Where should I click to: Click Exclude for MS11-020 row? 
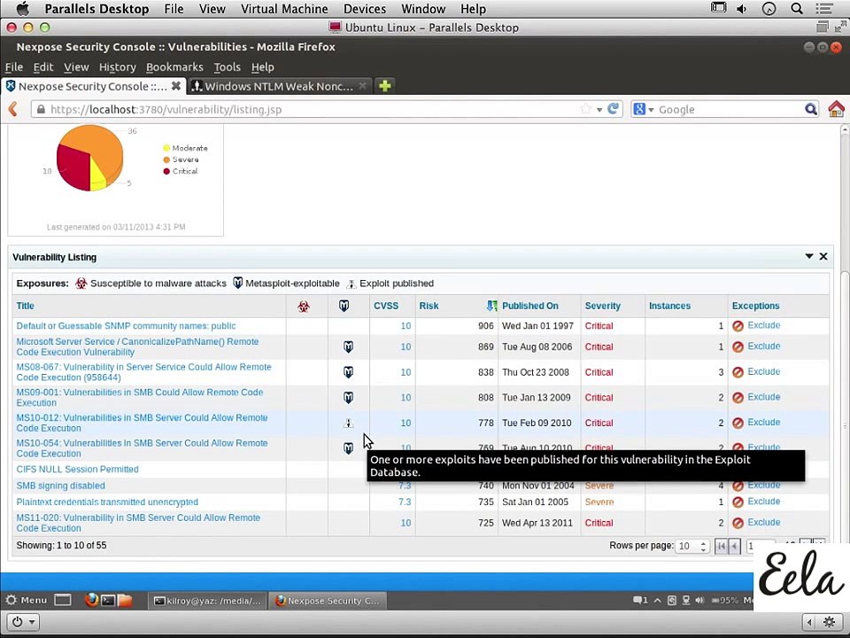(x=764, y=523)
